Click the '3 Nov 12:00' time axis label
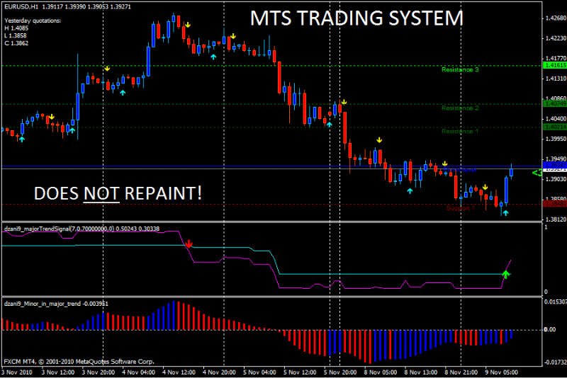The width and height of the screenshot is (567, 378). tap(58, 372)
